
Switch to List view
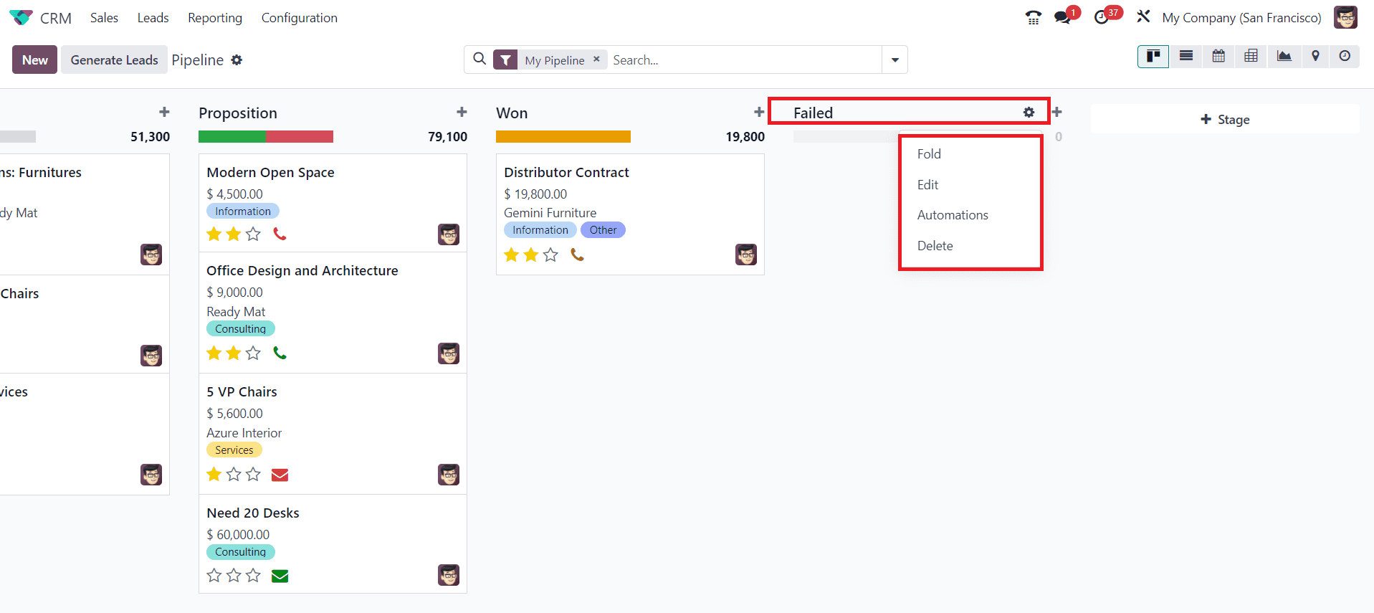point(1186,56)
